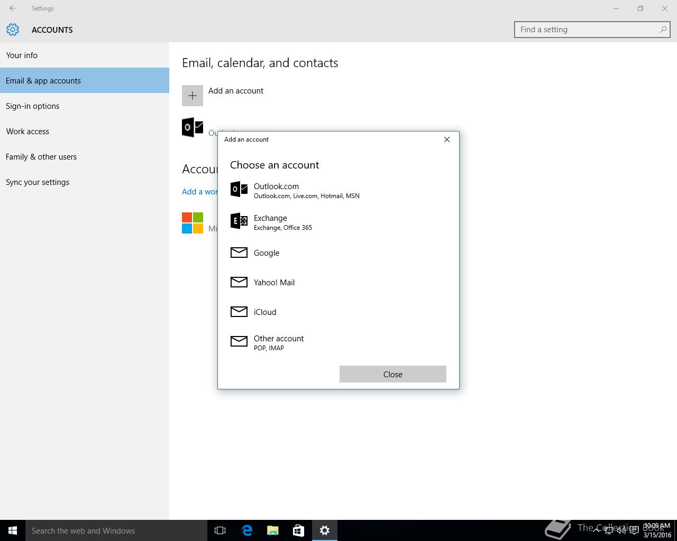This screenshot has height=541, width=677.
Task: Click the Other account envelope icon
Action: click(x=239, y=341)
